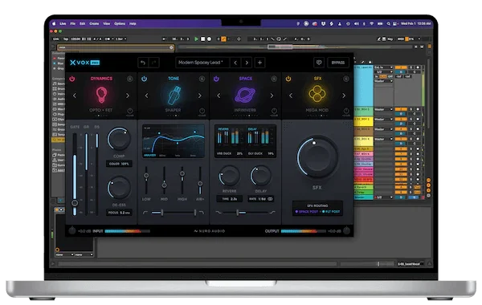The height and width of the screenshot is (305, 482).
Task: Select next Tone effect with right arrow
Action: [200, 96]
